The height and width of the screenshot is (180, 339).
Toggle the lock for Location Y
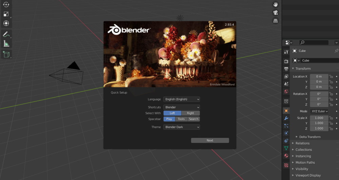coord(331,82)
